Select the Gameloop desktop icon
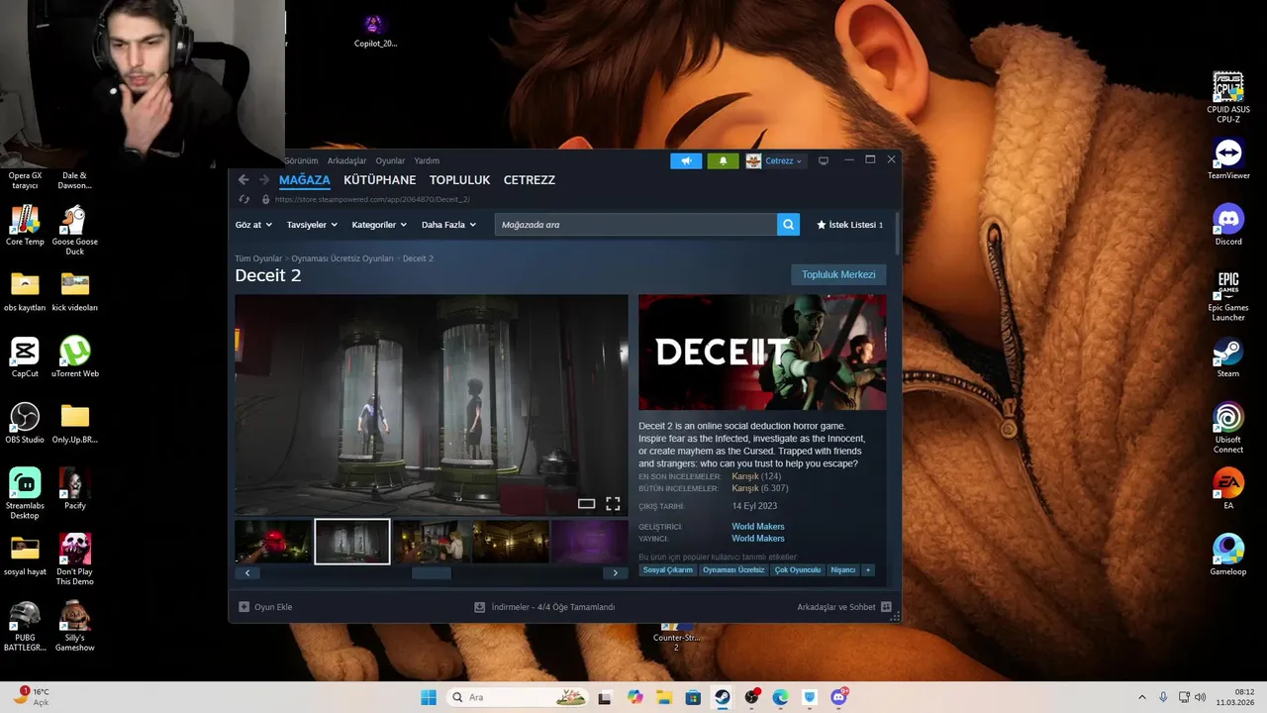This screenshot has height=713, width=1267. point(1228,555)
